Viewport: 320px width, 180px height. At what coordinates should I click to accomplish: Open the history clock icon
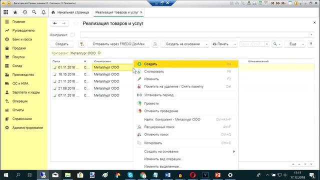point(24,12)
